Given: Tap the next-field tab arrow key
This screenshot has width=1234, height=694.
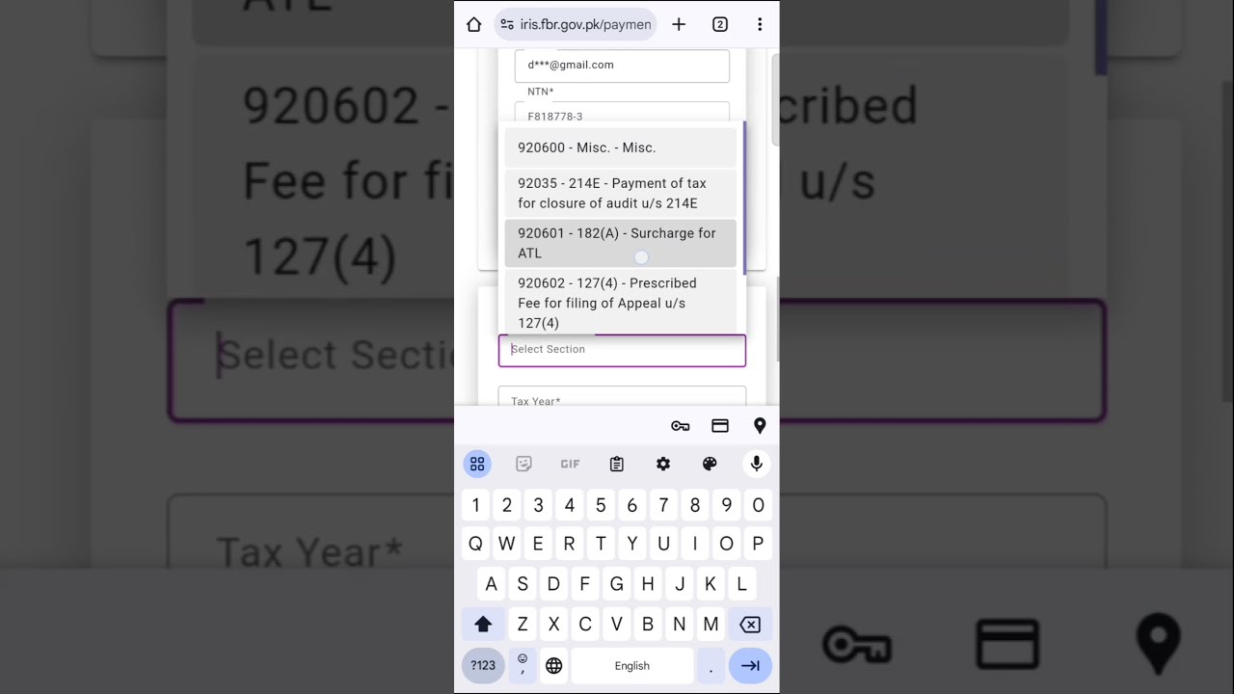Looking at the screenshot, I should [x=750, y=666].
